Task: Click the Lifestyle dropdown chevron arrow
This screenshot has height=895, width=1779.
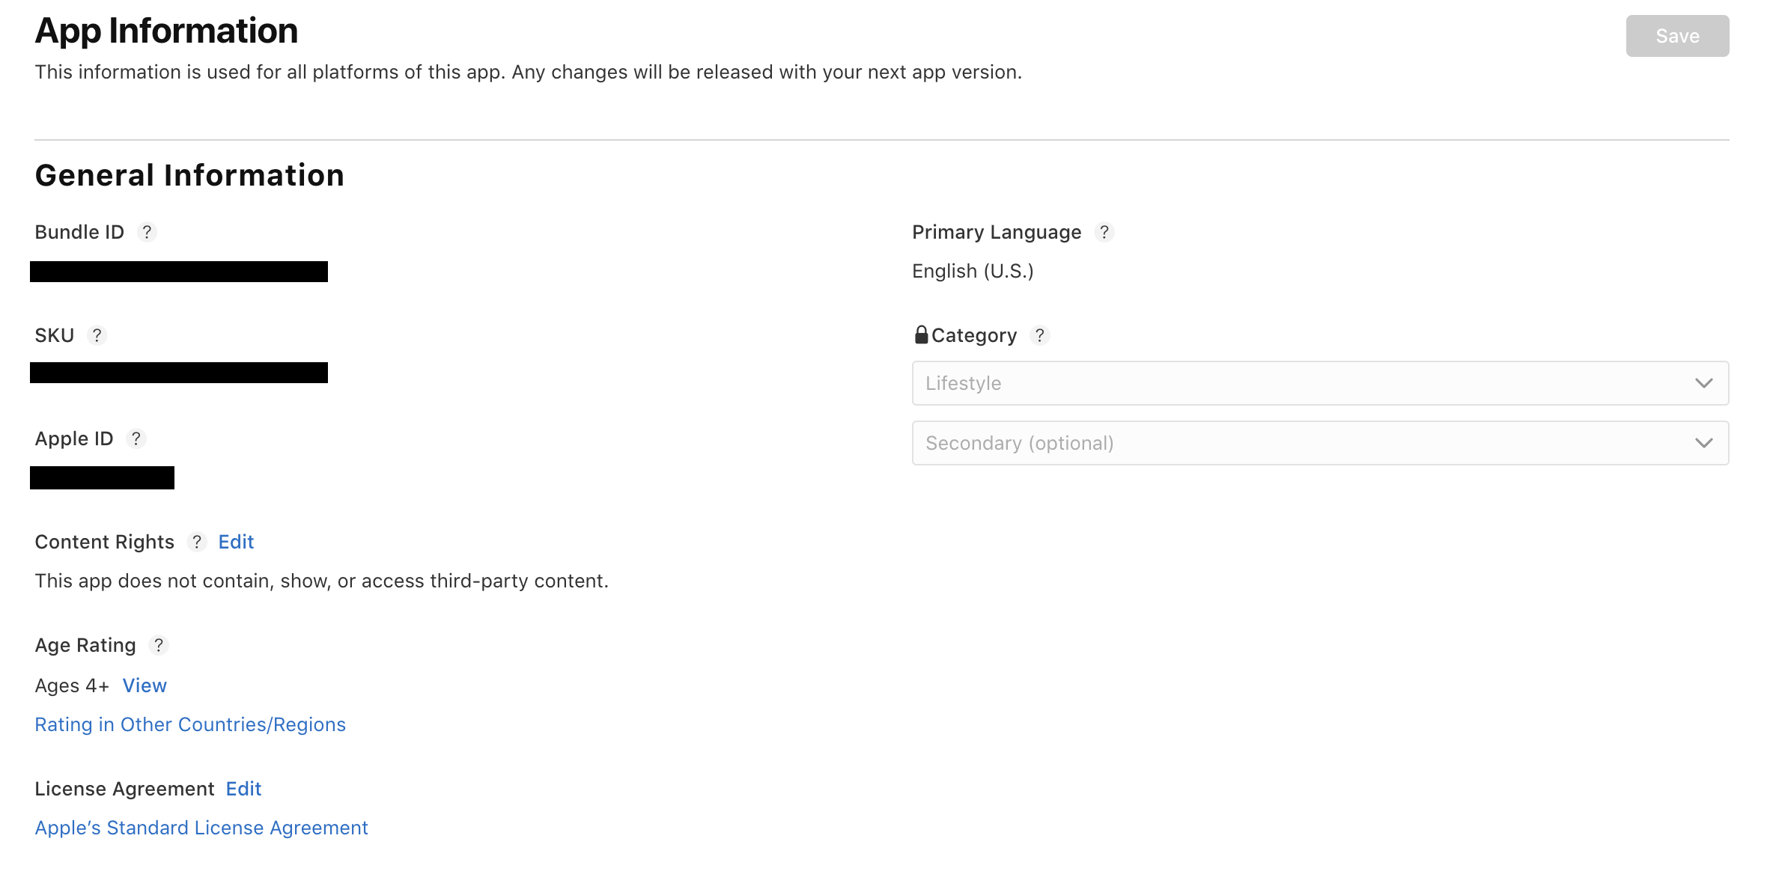Action: pyautogui.click(x=1703, y=383)
